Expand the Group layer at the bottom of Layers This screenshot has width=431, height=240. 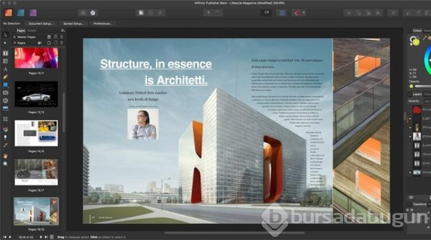point(410,172)
